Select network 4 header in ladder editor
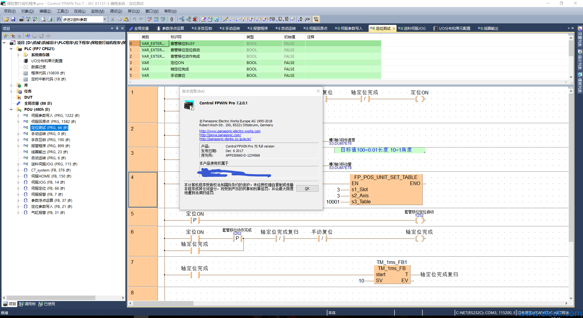This screenshot has height=318, width=583. (x=143, y=190)
